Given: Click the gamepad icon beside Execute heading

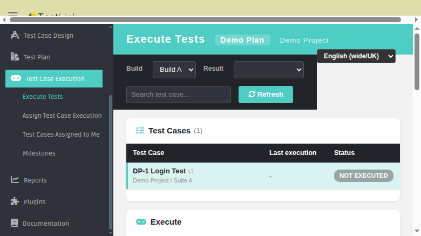Looking at the screenshot, I should pos(141,222).
